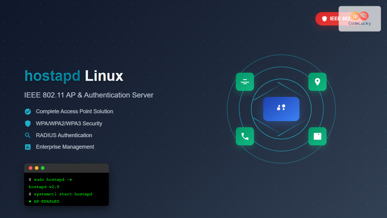Select the camera icon on the radar
The height and width of the screenshot is (218, 387).
click(x=317, y=136)
